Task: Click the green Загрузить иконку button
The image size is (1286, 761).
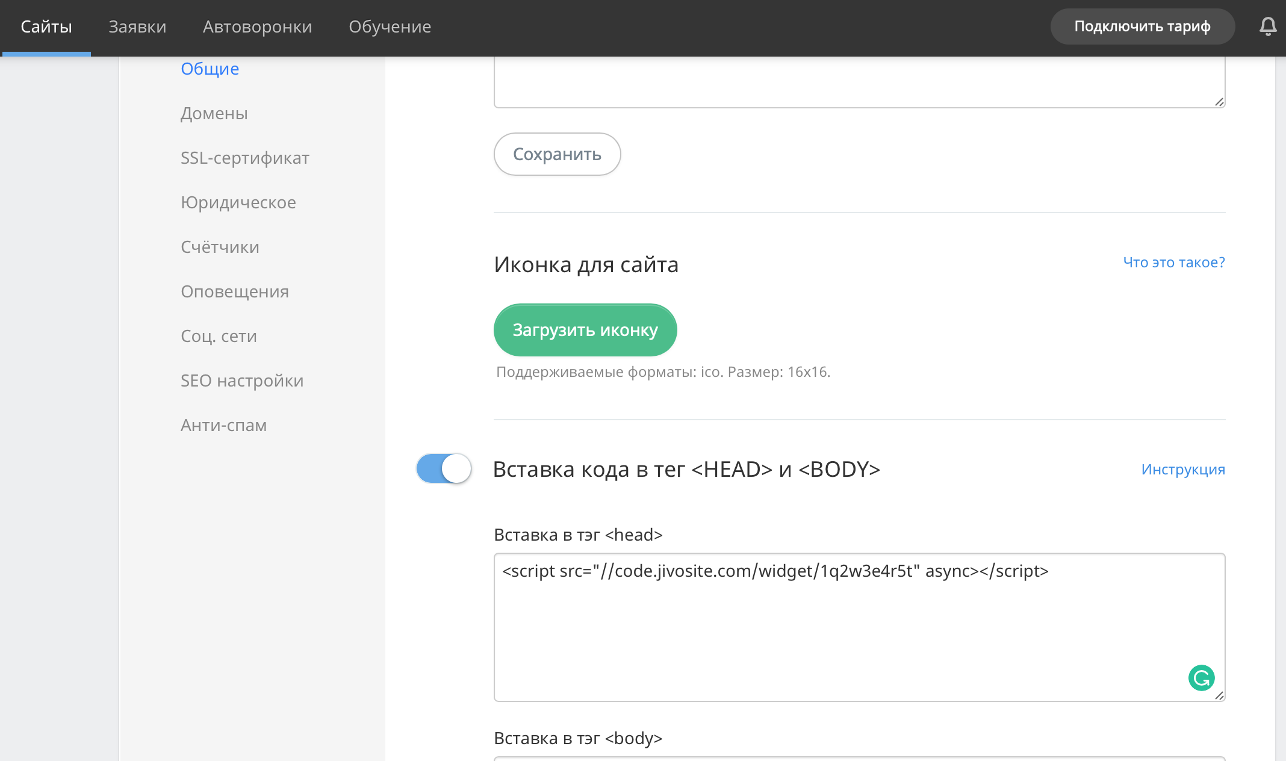Action: point(585,330)
